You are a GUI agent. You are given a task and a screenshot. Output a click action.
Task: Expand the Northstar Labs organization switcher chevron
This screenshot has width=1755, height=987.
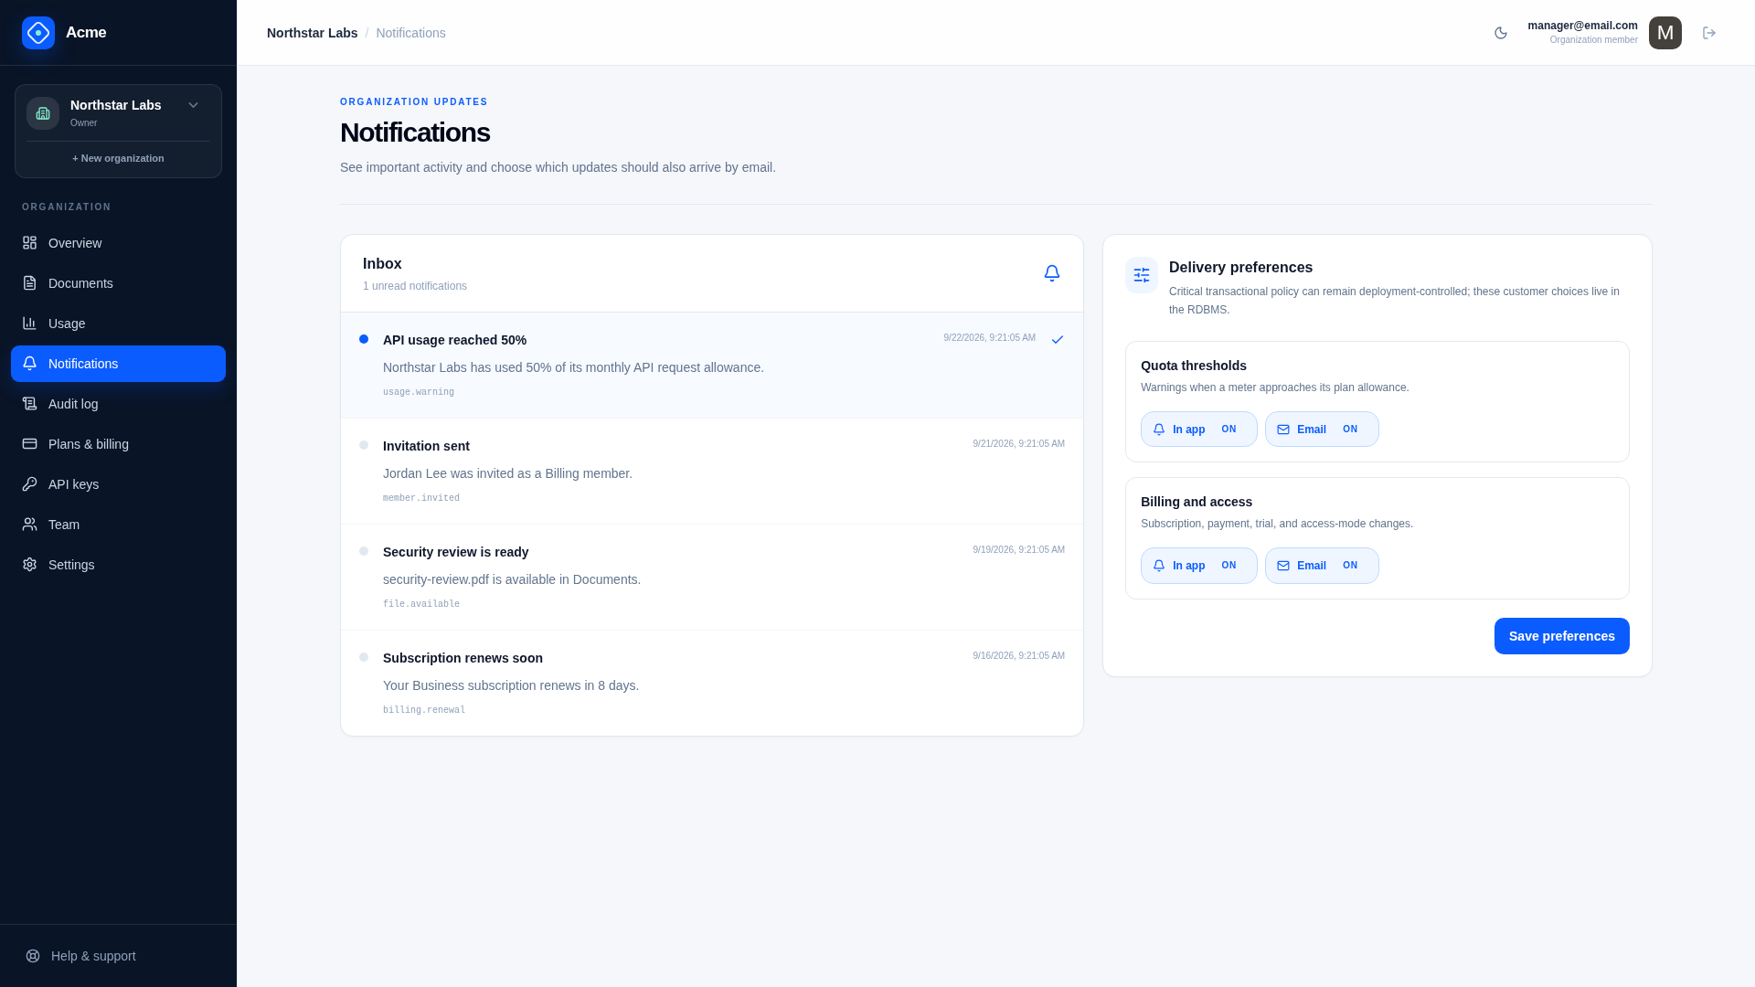pyautogui.click(x=193, y=105)
